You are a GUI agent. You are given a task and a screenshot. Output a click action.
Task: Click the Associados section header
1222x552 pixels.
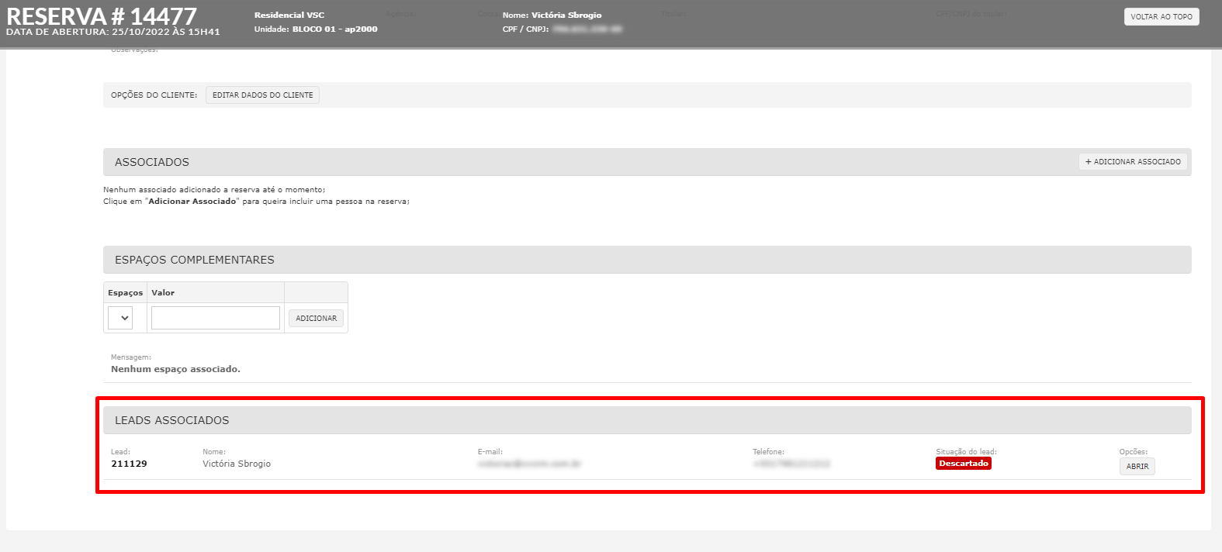647,162
